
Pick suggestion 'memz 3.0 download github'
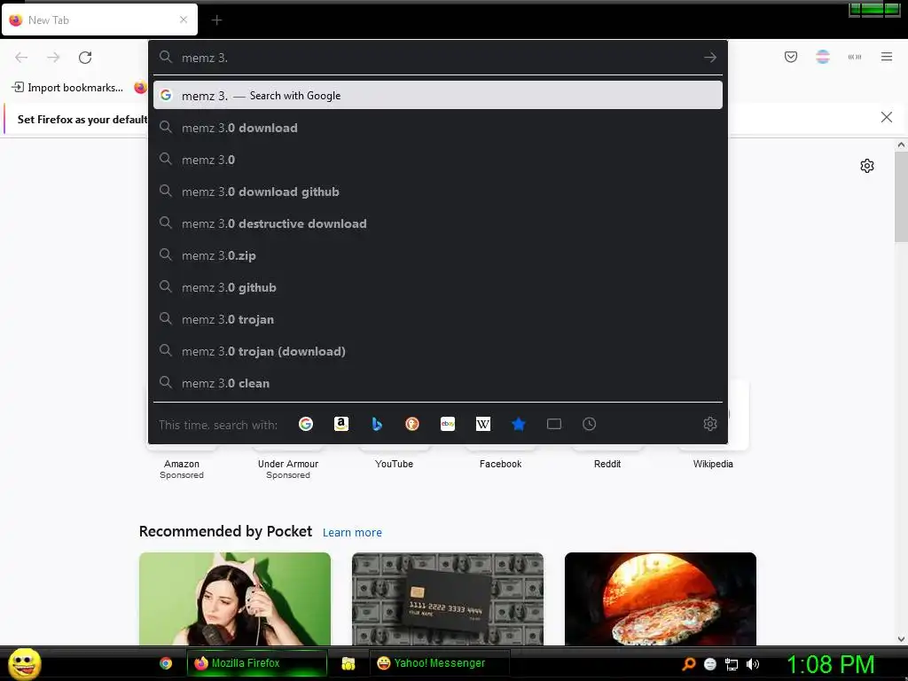[x=438, y=192]
